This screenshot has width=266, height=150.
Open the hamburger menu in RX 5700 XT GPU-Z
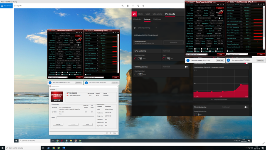click(223, 5)
